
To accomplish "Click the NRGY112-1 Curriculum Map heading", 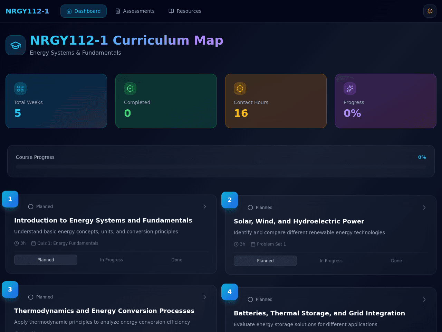I will [126, 40].
